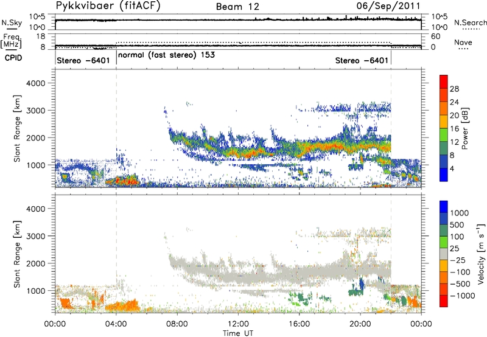Click '1000' on the Velocity colorbar
The image size is (487, 337).
pyautogui.click(x=459, y=213)
